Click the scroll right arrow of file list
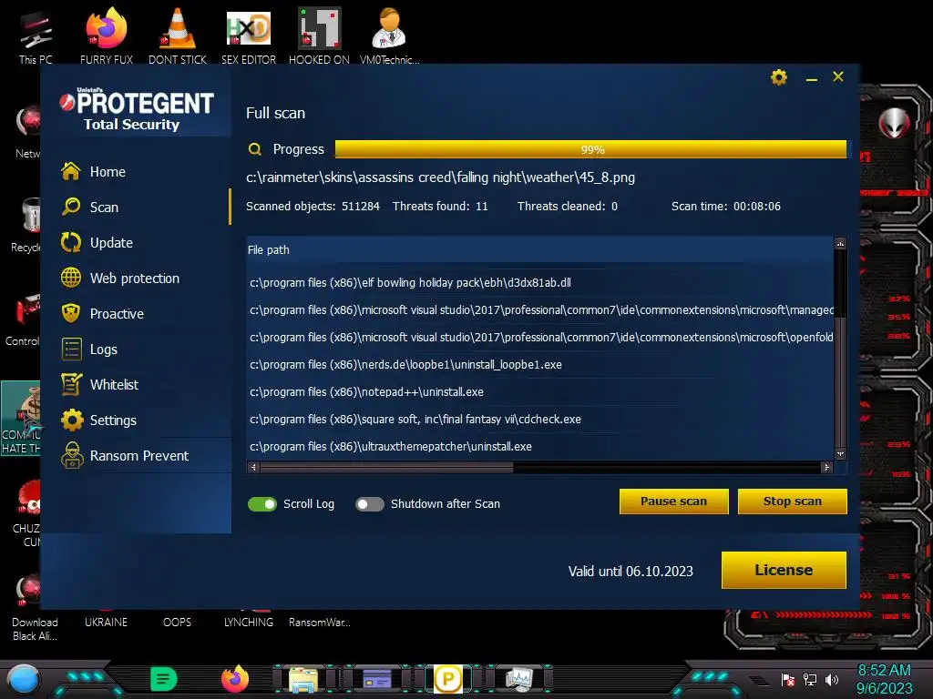The height and width of the screenshot is (699, 933). tap(826, 468)
